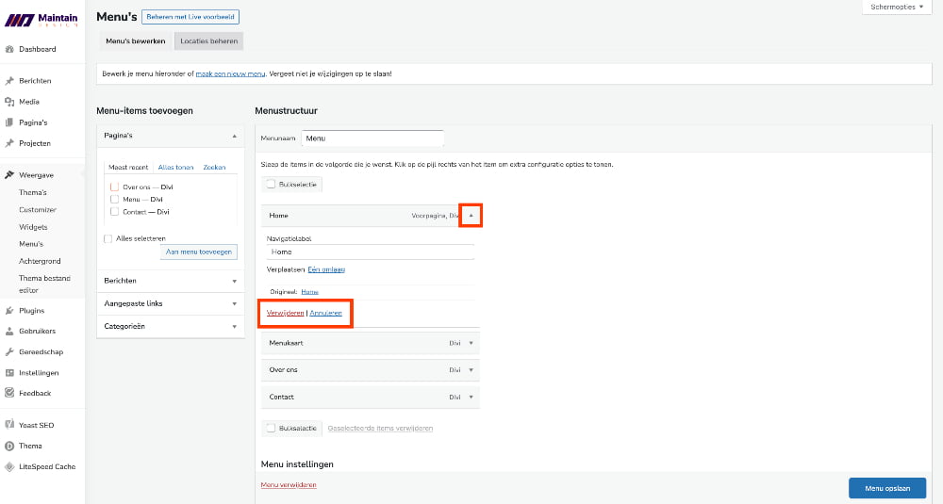943x504 pixels.
Task: Select the Meest recent tab
Action: tap(128, 168)
